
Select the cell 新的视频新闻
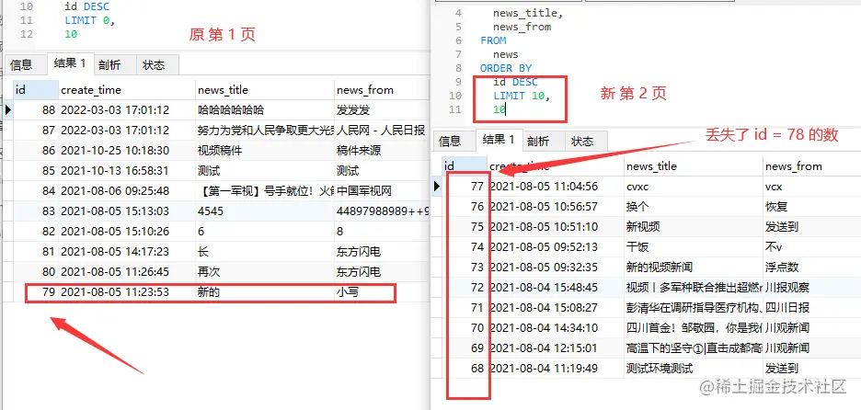click(x=694, y=268)
